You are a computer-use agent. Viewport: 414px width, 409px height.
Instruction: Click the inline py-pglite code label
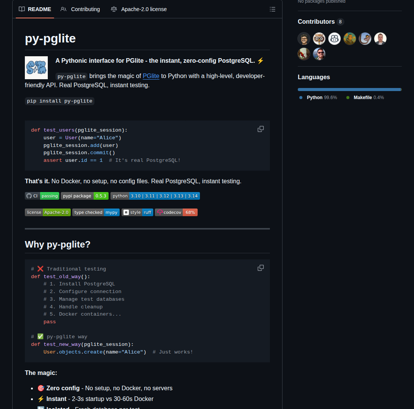tap(71, 77)
